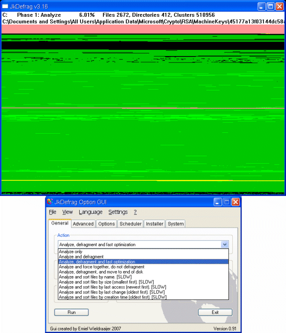Click the MachineKeys file path line
This screenshot has height=333, width=286.
tap(143, 22)
